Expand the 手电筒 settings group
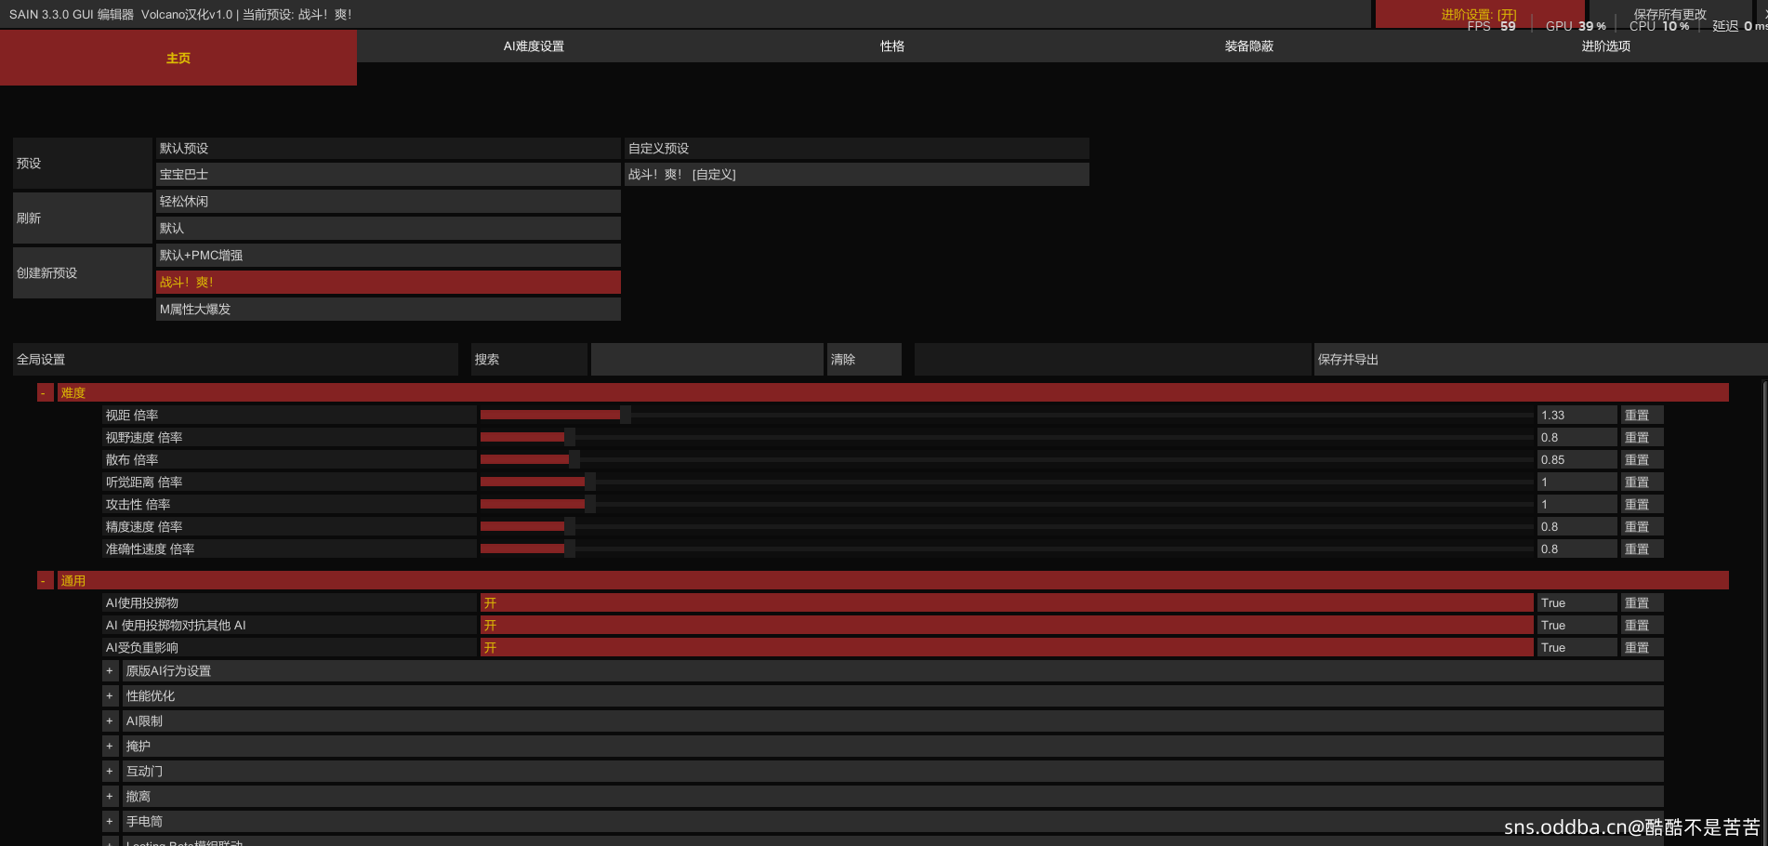This screenshot has width=1768, height=846. pyautogui.click(x=110, y=822)
